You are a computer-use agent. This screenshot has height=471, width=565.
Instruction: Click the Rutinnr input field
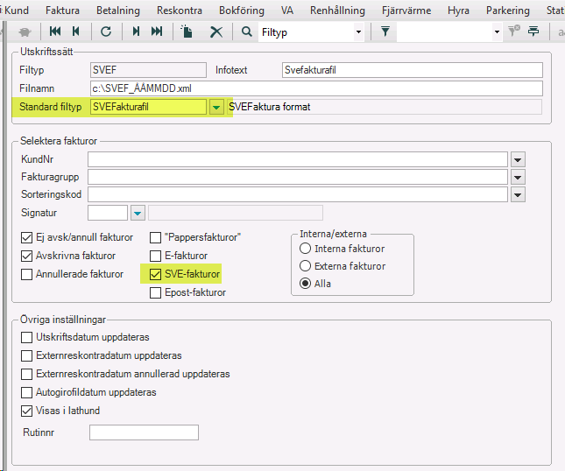click(x=144, y=432)
